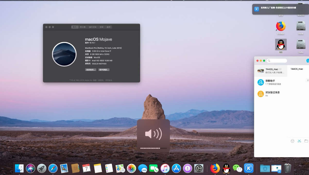
Task: Select the 好友验证消息 conversation
Action: tap(270, 94)
